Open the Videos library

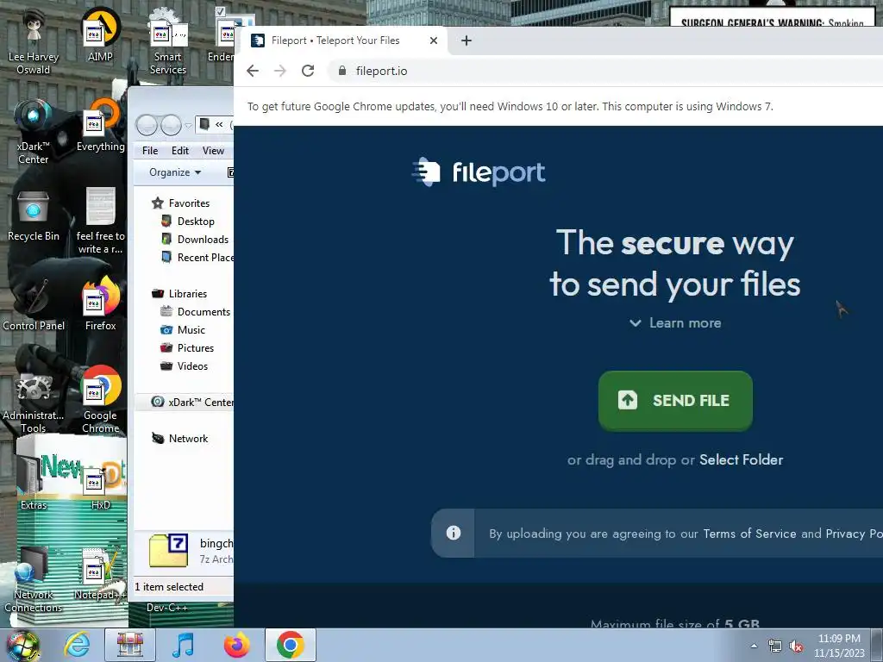185,365
